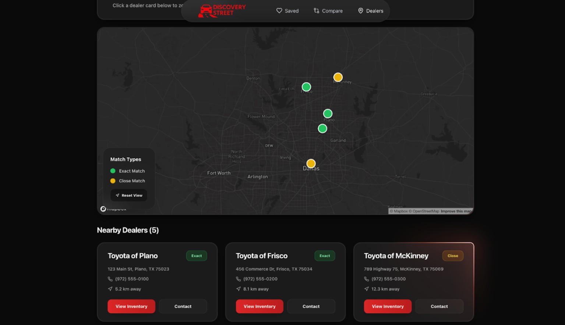Click the DFW map label
This screenshot has width=565, height=325.
(269, 146)
